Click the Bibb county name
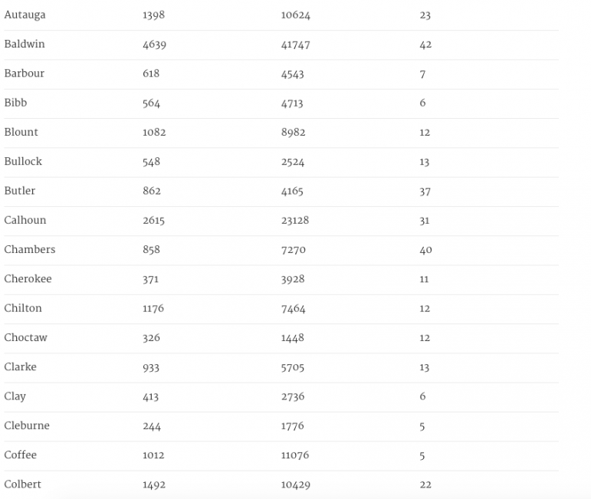 (15, 103)
